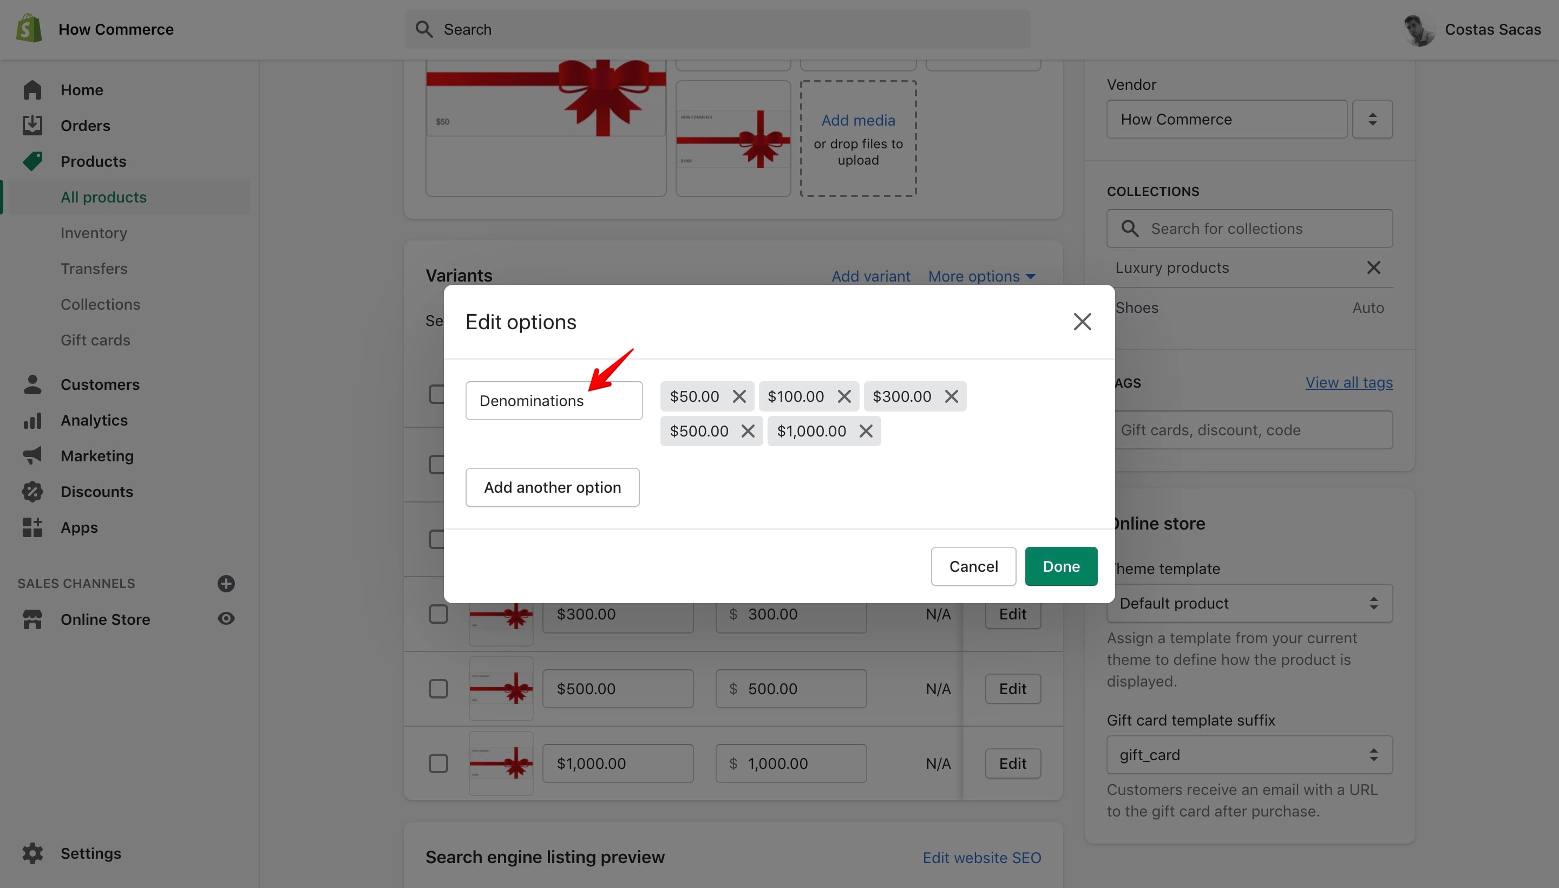Open View all tags link

coord(1348,382)
